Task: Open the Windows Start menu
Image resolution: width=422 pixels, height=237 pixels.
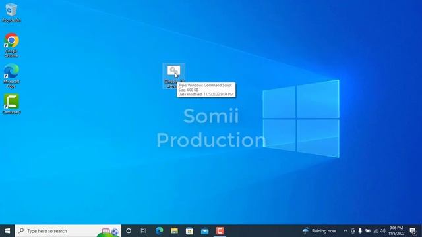Action: [7, 231]
